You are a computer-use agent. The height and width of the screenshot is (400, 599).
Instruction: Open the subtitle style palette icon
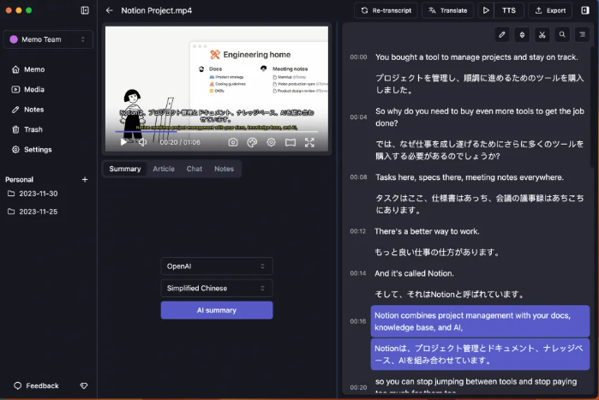[252, 142]
